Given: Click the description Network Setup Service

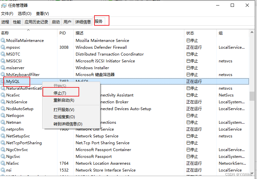Looking at the screenshot, I should (97, 136).
